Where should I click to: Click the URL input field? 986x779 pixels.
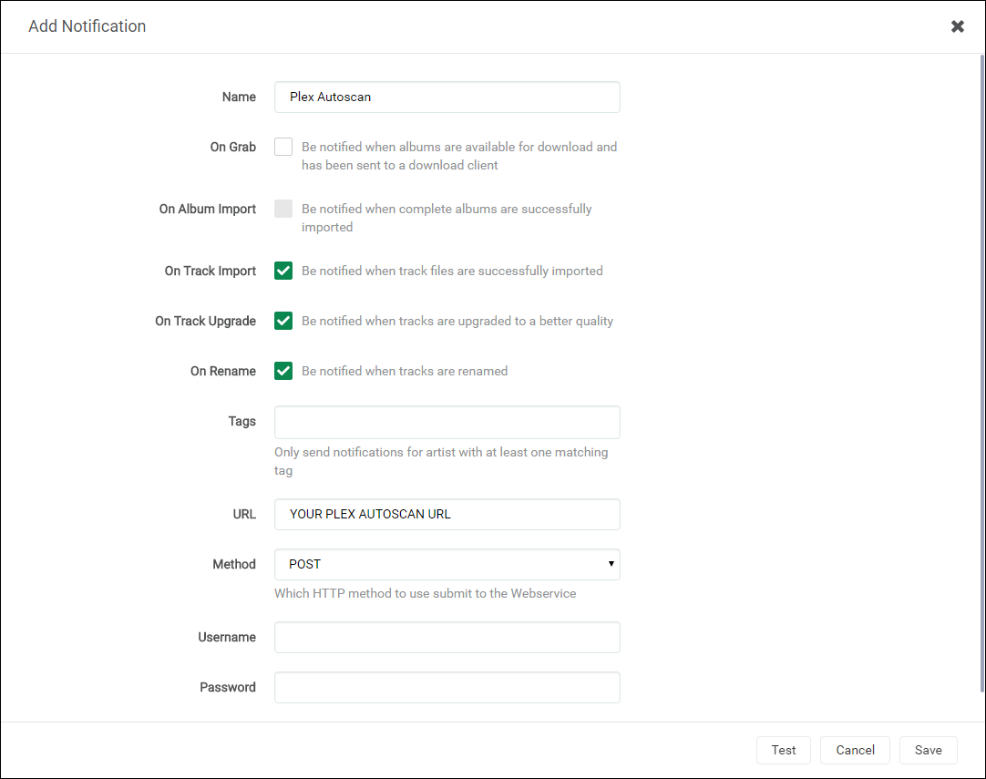pos(447,514)
